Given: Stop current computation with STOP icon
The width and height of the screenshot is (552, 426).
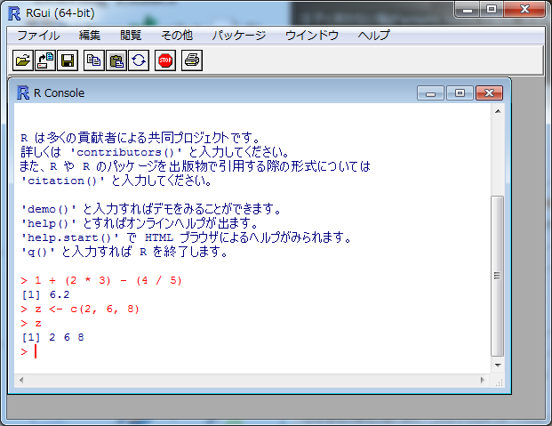Looking at the screenshot, I should click(165, 60).
